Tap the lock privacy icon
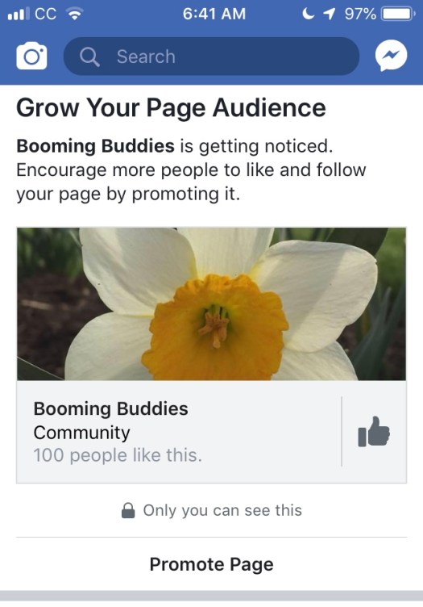423x607 pixels. 128,510
